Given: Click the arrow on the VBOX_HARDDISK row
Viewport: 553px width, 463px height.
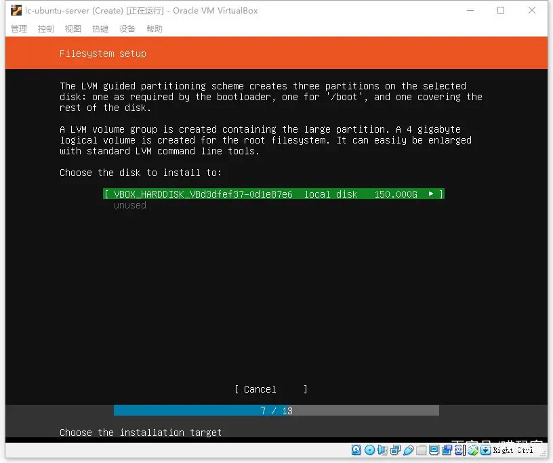Looking at the screenshot, I should click(431, 194).
